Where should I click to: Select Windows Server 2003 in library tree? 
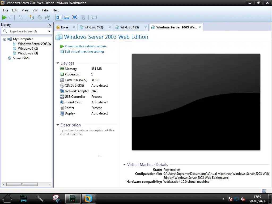click(35, 44)
